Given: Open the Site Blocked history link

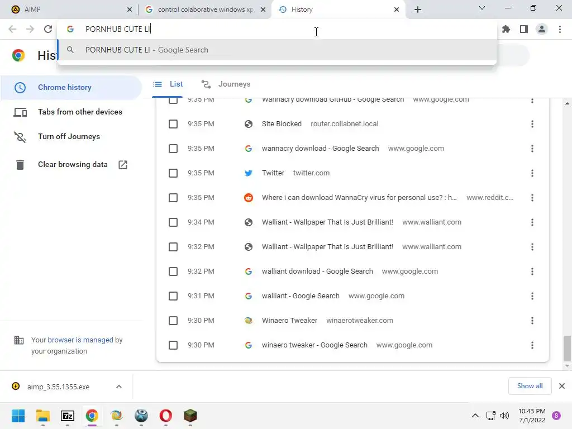Looking at the screenshot, I should (x=282, y=124).
